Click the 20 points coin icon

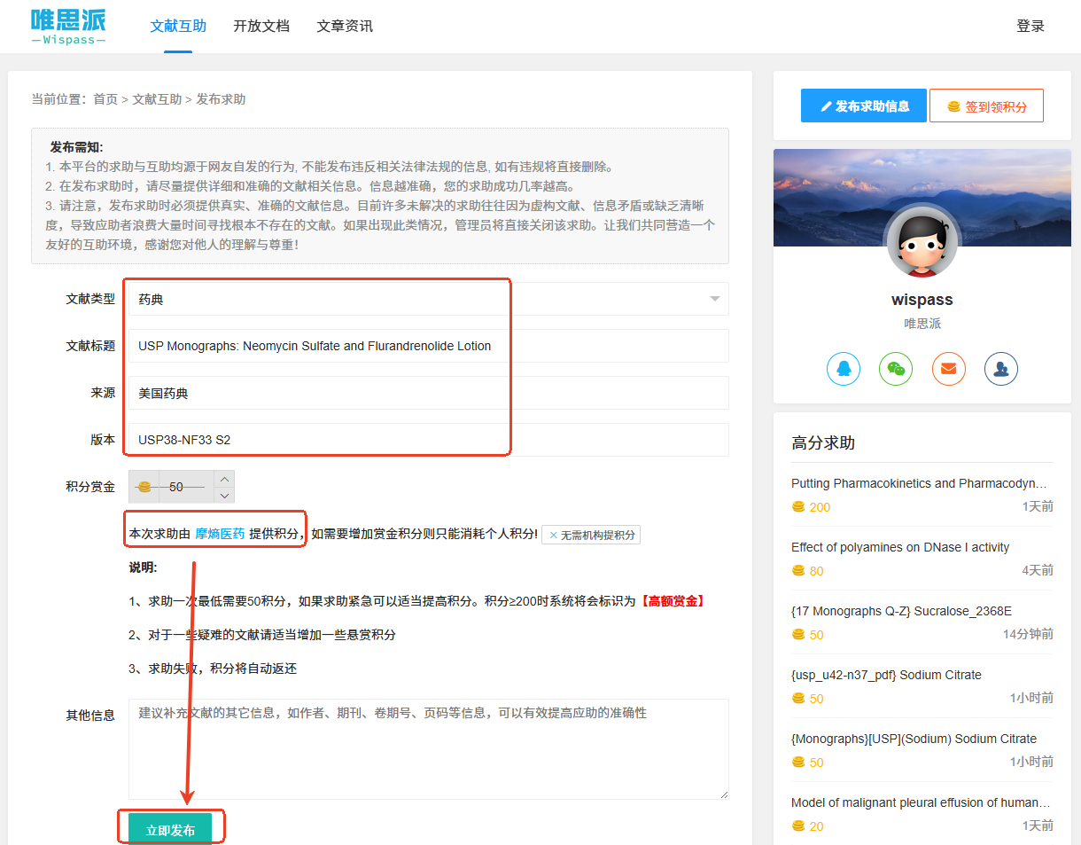(798, 826)
